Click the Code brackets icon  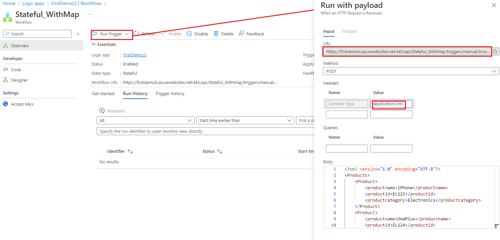tap(5, 70)
